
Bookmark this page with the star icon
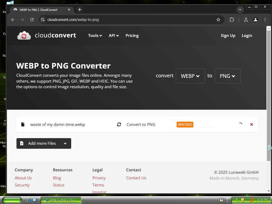click(x=218, y=20)
